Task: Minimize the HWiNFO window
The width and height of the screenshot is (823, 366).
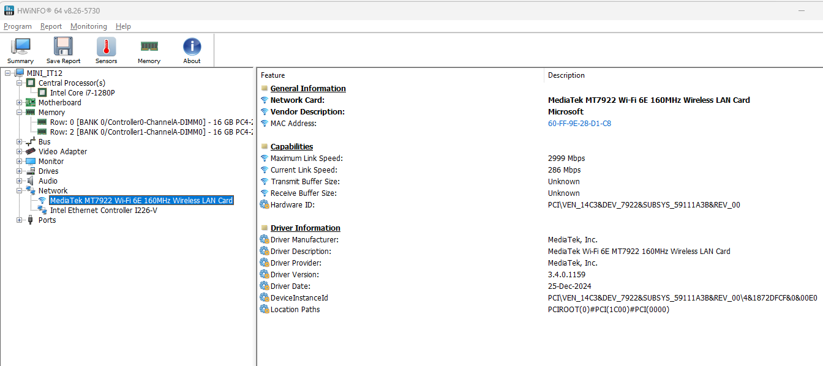Action: click(x=802, y=10)
